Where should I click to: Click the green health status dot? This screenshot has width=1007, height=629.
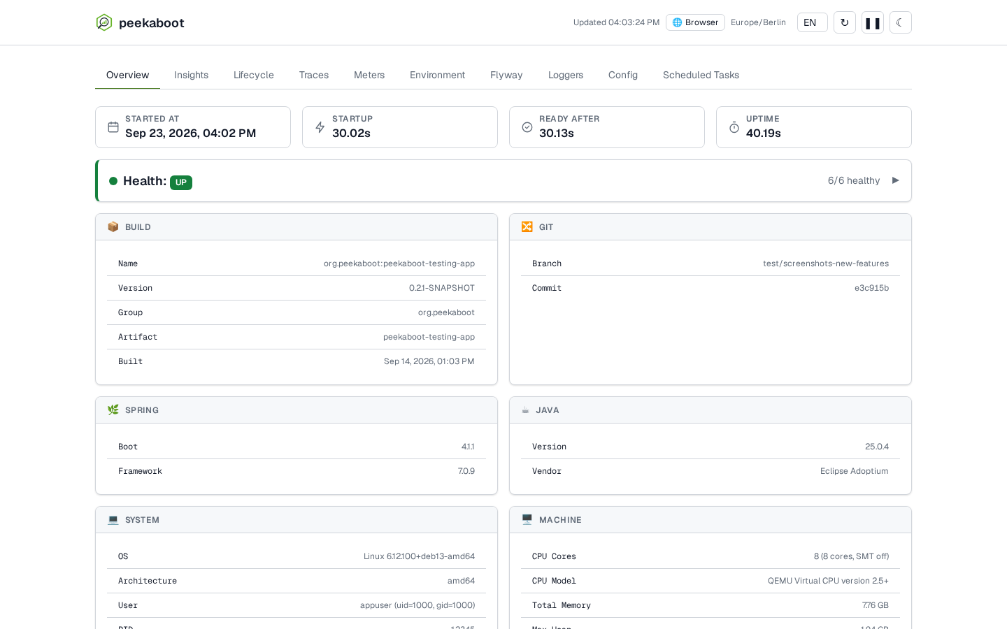point(113,181)
